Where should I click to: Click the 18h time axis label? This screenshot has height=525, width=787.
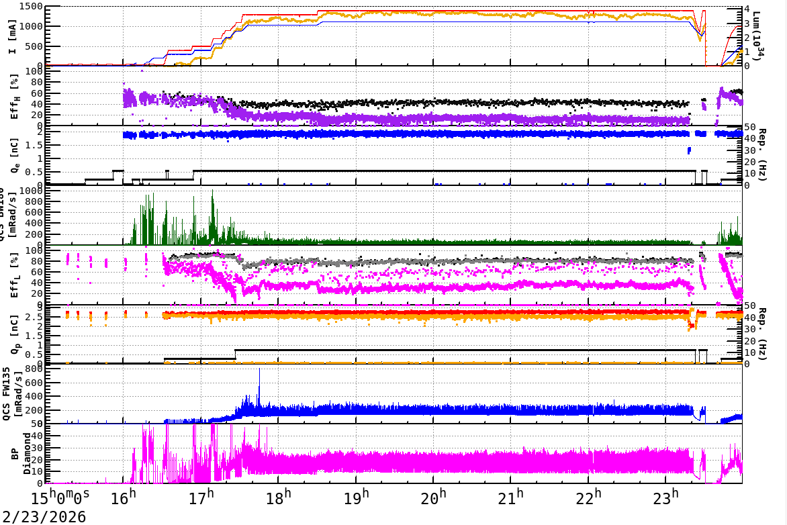[x=279, y=498]
